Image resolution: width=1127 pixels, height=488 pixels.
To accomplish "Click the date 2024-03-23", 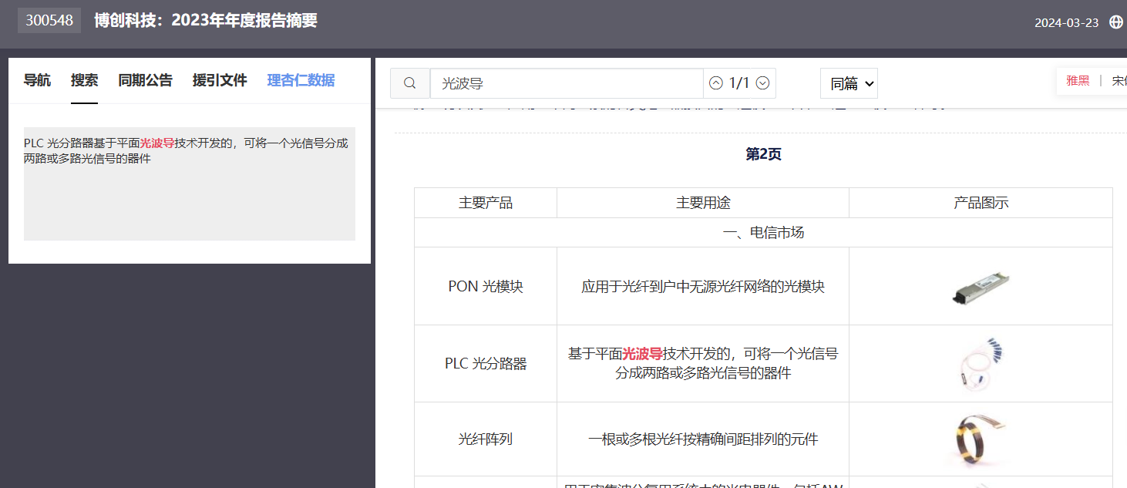I will (1066, 22).
